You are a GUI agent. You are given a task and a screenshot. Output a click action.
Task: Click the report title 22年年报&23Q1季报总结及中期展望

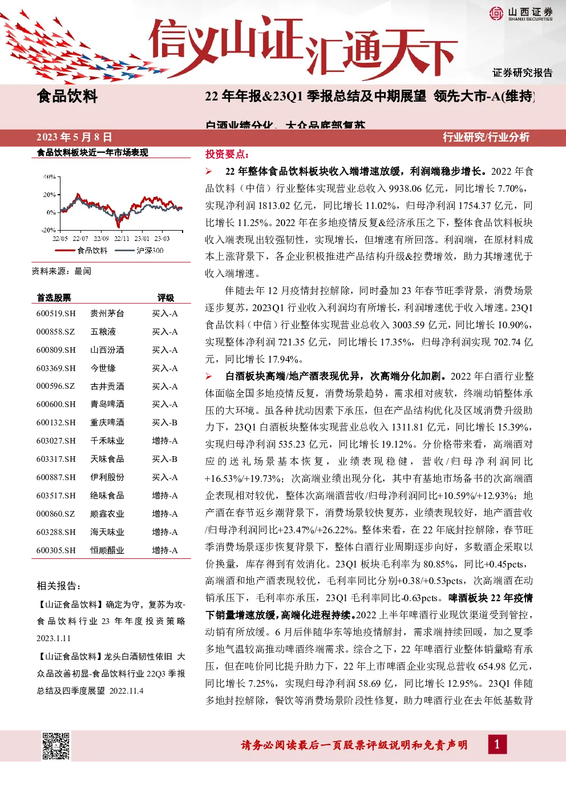[316, 96]
